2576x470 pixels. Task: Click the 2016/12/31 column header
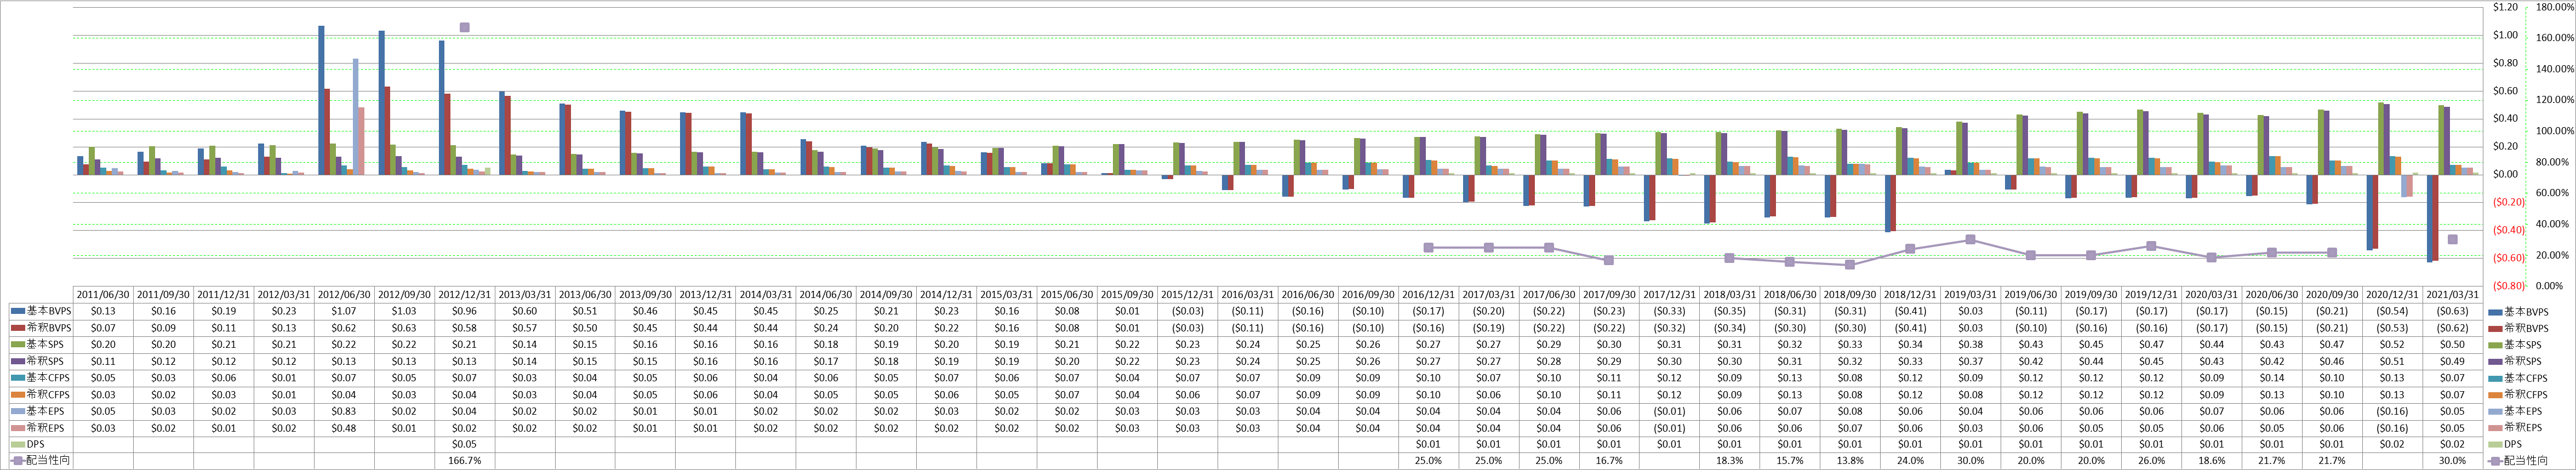[1428, 295]
